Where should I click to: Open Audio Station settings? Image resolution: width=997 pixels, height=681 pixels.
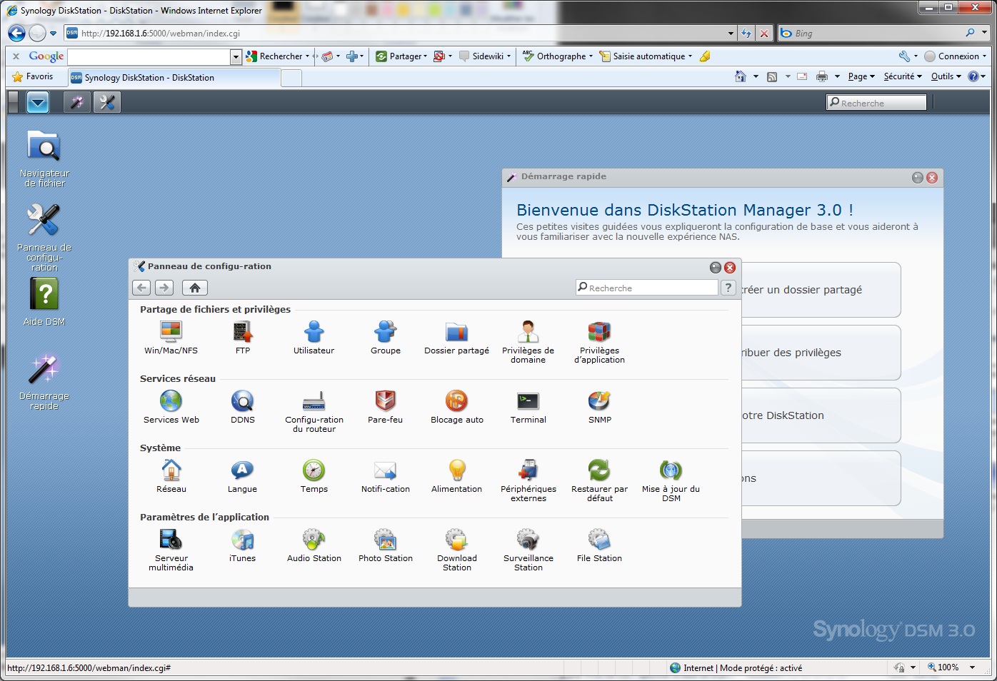click(x=314, y=545)
